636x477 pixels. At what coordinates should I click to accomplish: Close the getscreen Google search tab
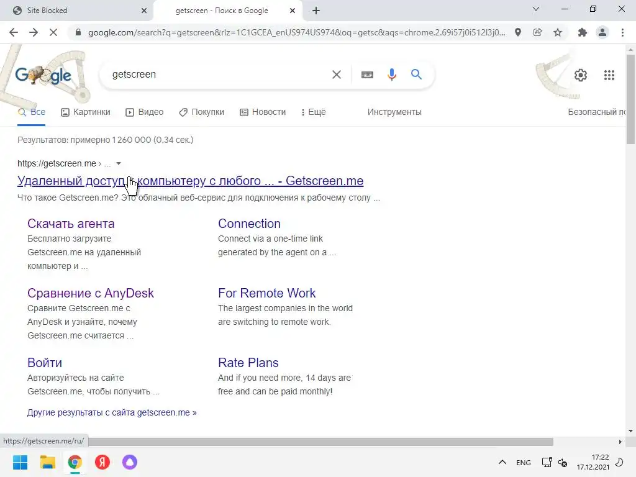pos(292,11)
